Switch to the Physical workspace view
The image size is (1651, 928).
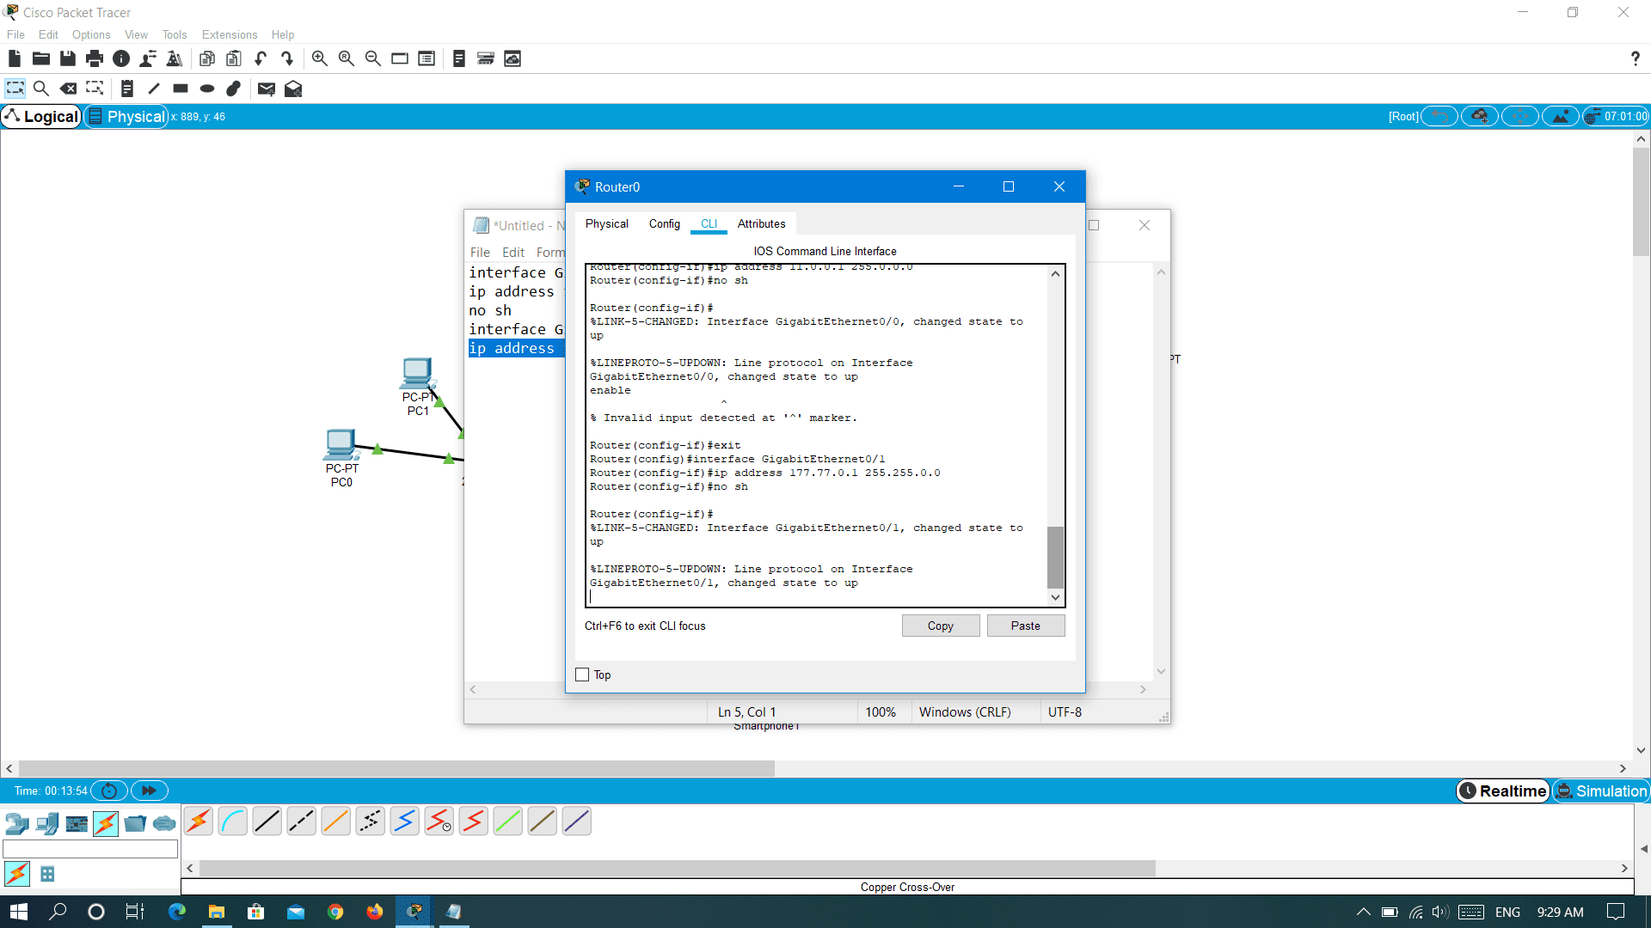coord(126,116)
